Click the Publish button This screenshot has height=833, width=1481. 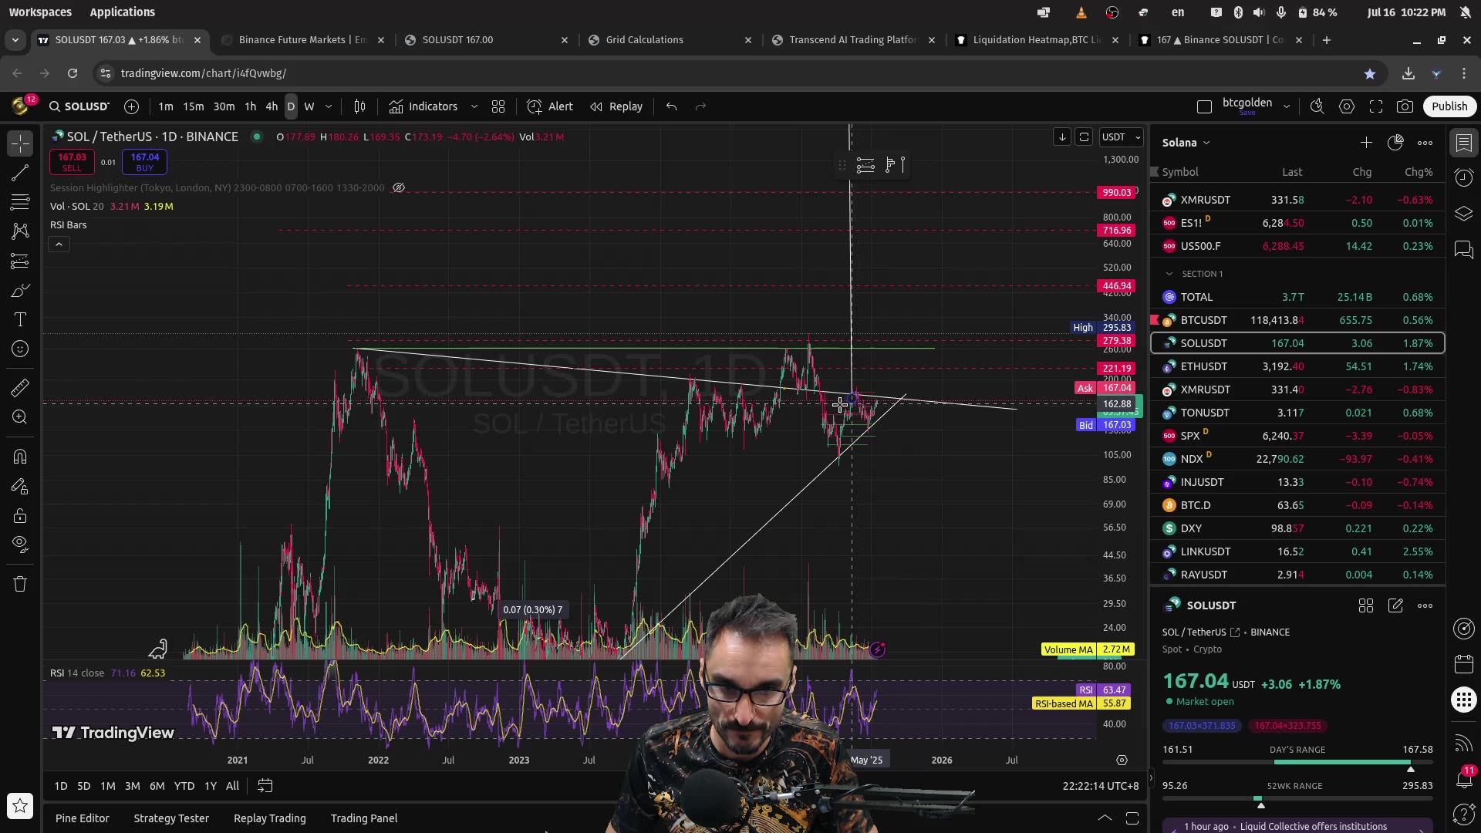[x=1449, y=106]
